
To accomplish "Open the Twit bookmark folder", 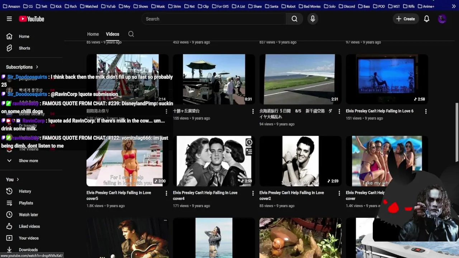I will tap(42, 6).
